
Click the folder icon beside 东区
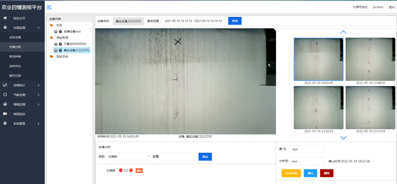pyautogui.click(x=52, y=25)
